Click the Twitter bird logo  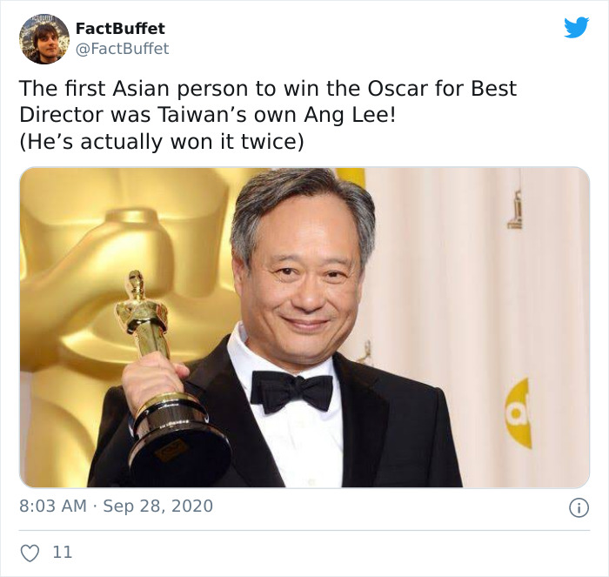tap(576, 27)
